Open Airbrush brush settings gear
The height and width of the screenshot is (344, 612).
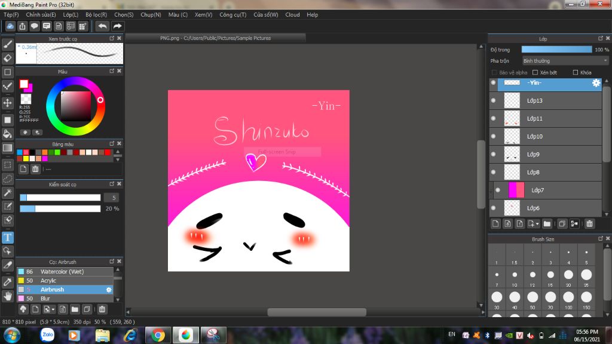click(109, 290)
